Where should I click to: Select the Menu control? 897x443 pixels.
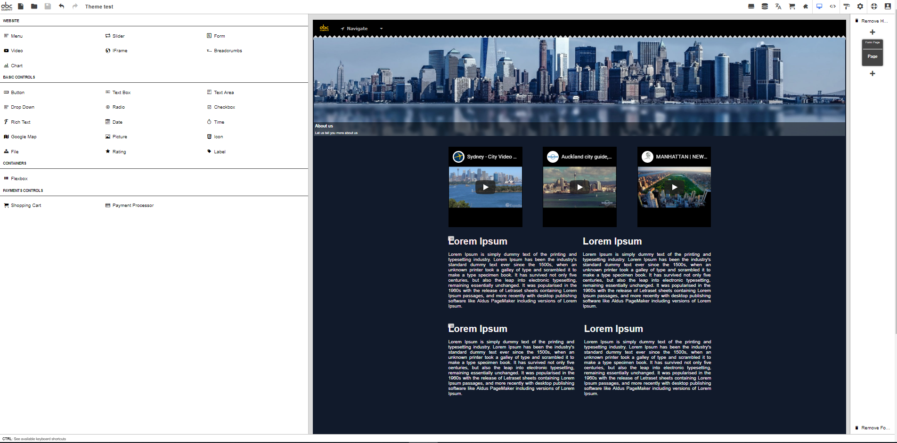pyautogui.click(x=13, y=36)
